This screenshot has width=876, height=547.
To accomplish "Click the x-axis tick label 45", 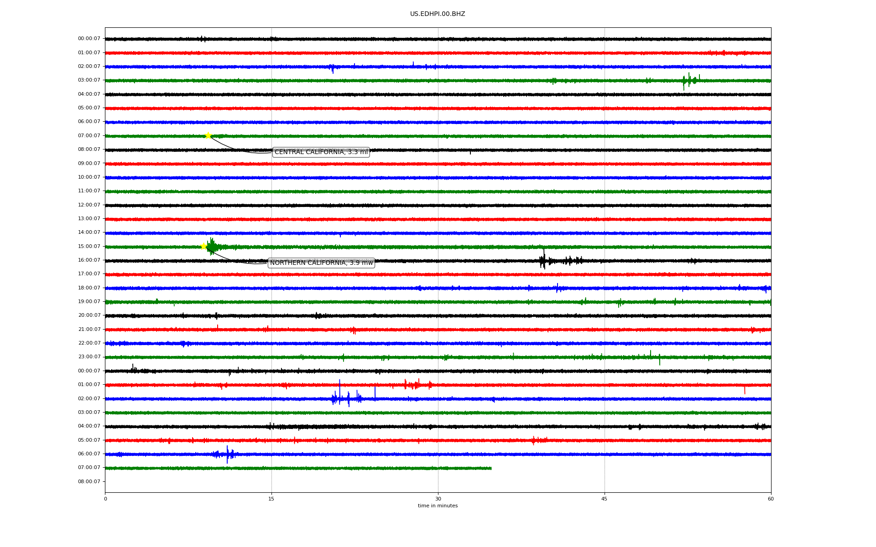I will [x=604, y=499].
